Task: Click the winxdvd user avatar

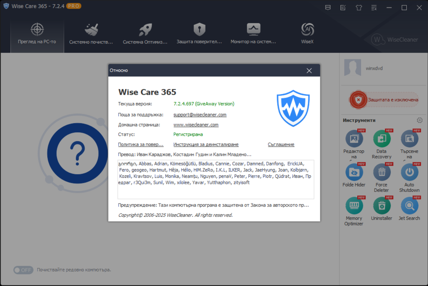Action: click(352, 68)
